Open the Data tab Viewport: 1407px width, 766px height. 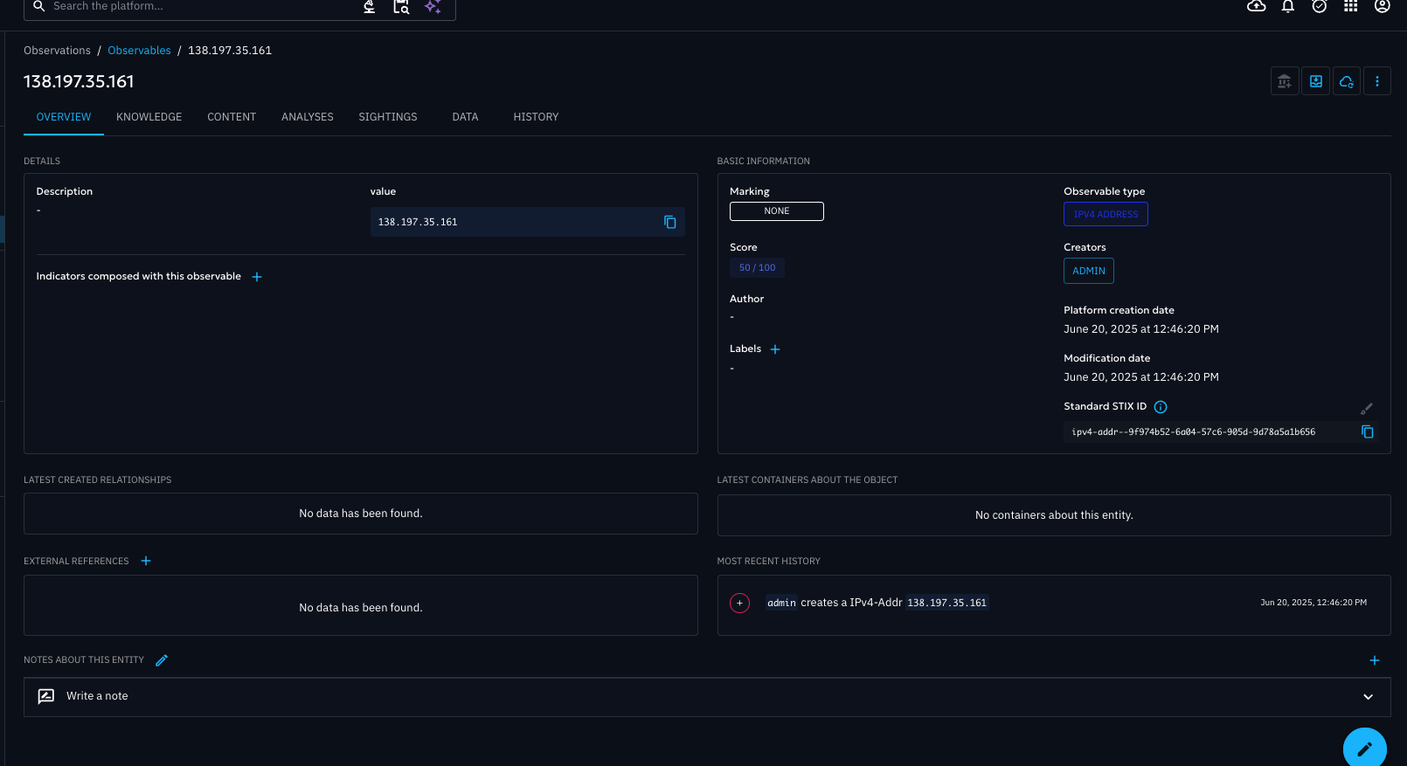click(465, 117)
